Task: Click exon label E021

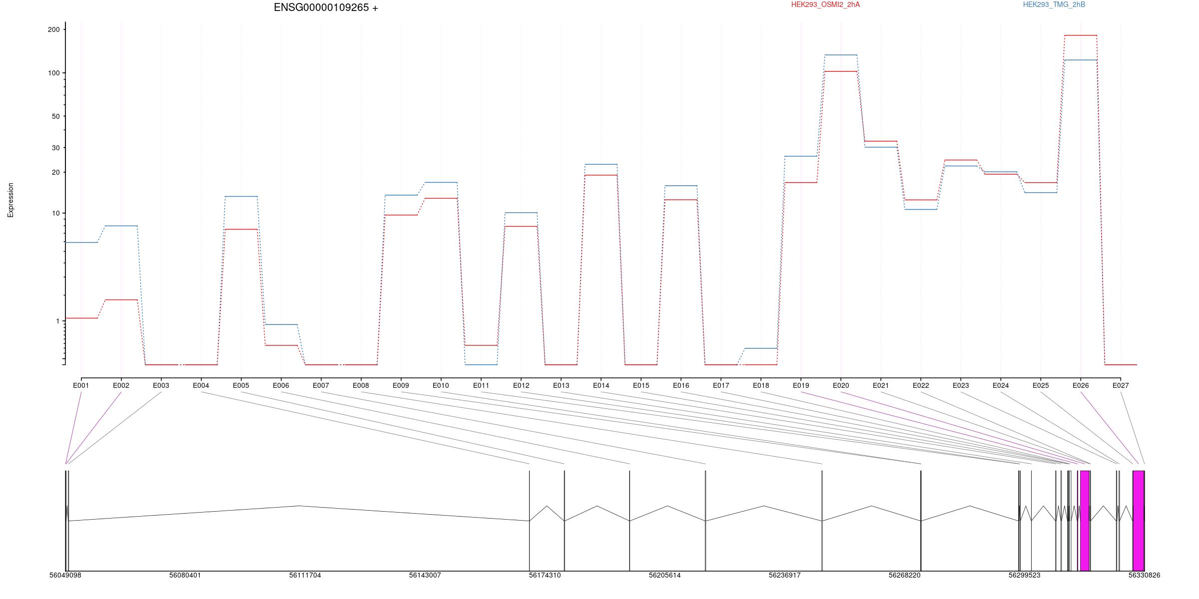Action: 881,385
